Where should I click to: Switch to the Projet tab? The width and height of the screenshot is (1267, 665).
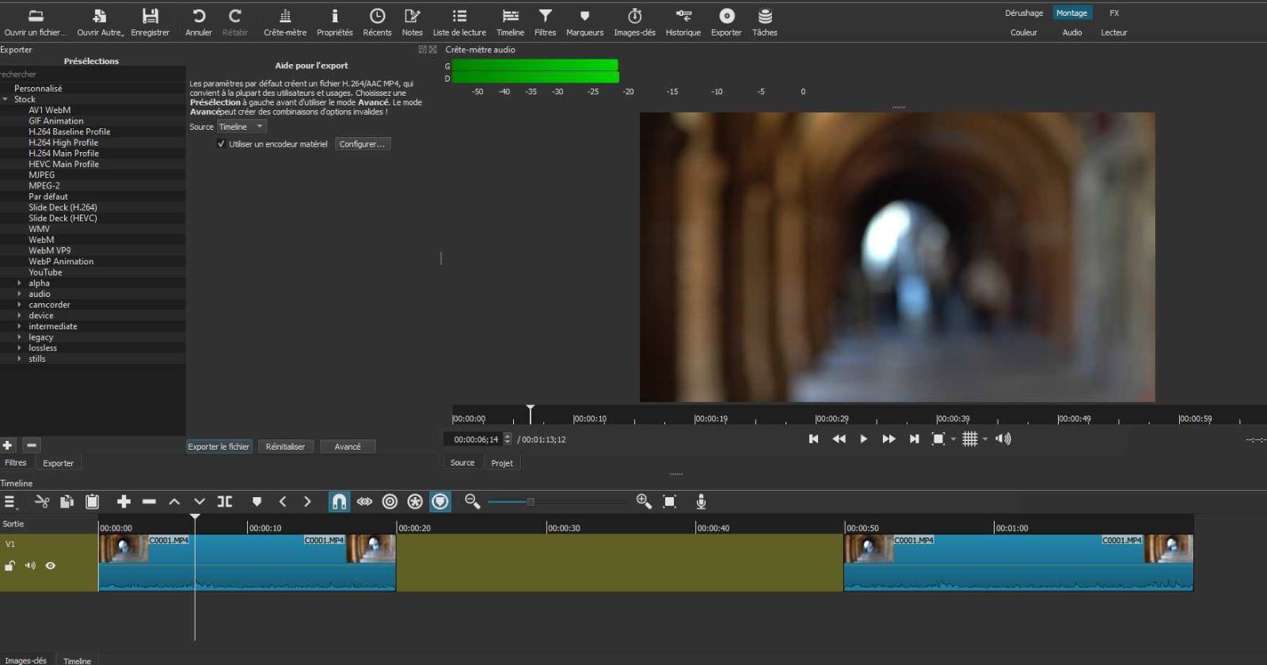(x=502, y=463)
